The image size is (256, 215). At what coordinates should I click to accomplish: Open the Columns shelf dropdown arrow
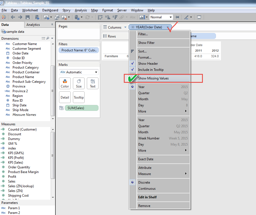(x=125, y=27)
